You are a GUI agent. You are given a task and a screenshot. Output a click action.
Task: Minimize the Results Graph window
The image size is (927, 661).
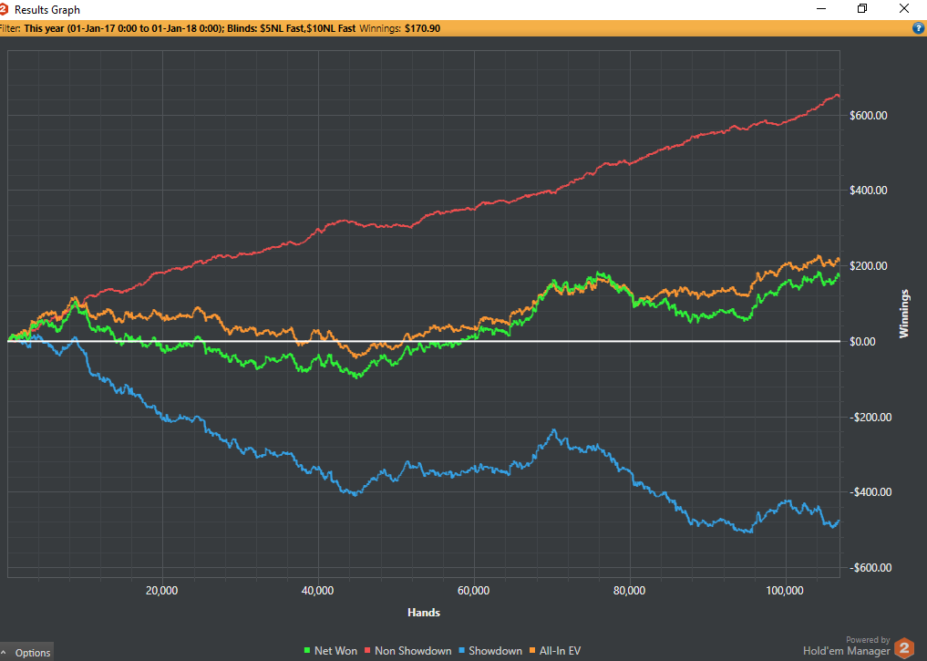(x=822, y=8)
